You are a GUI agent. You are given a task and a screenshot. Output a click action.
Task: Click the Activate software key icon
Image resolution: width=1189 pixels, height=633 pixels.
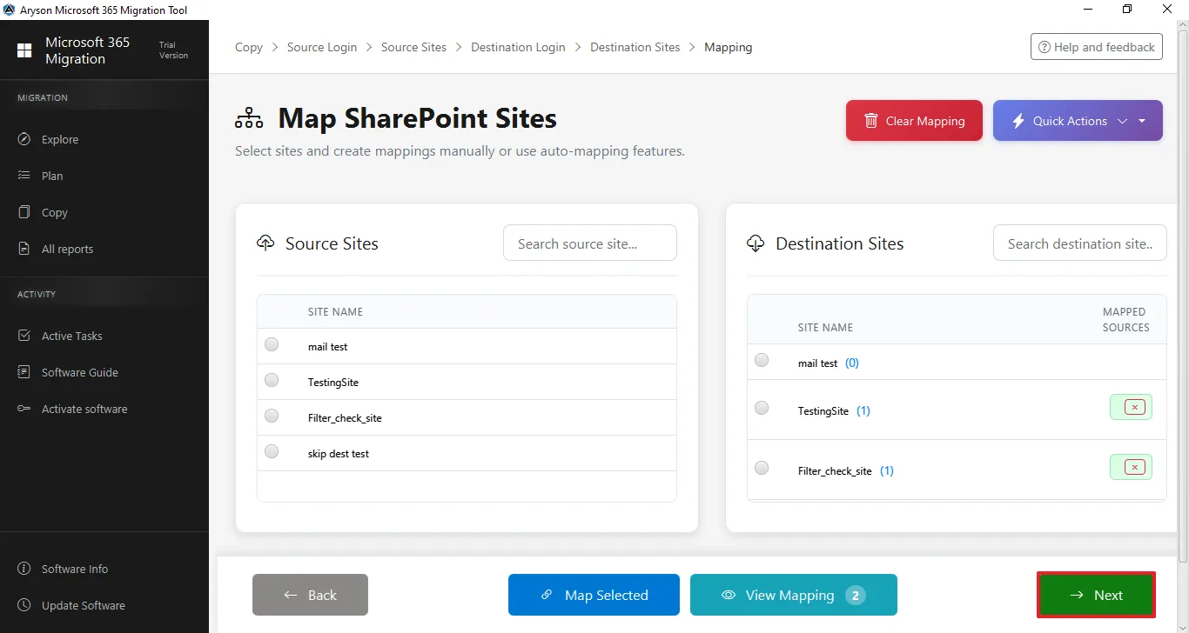[x=24, y=409]
